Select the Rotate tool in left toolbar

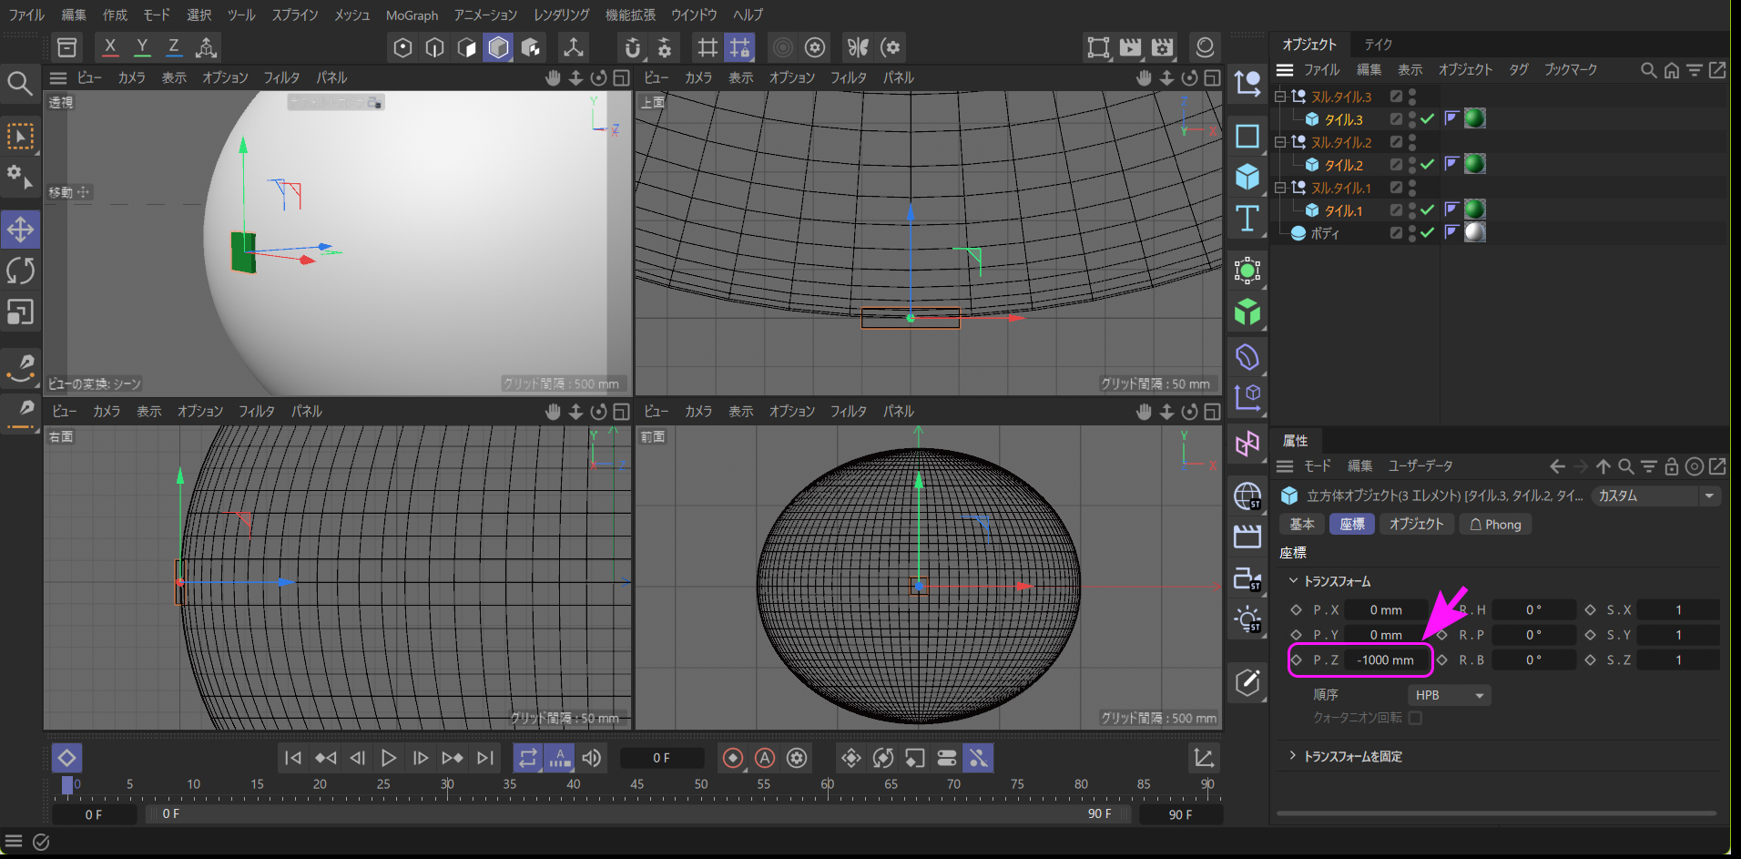pos(20,271)
